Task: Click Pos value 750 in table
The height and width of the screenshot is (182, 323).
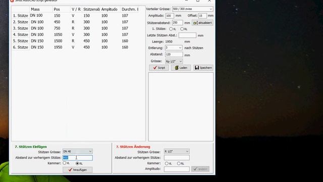Action: click(57, 28)
